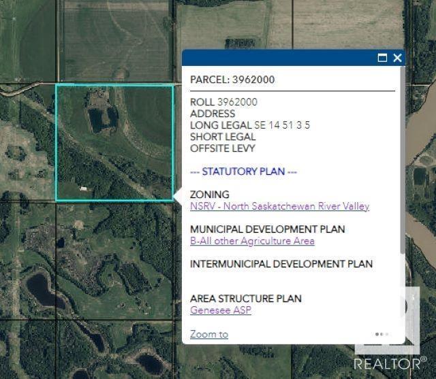Click the small white building in parcel
The height and width of the screenshot is (379, 436).
click(x=82, y=188)
